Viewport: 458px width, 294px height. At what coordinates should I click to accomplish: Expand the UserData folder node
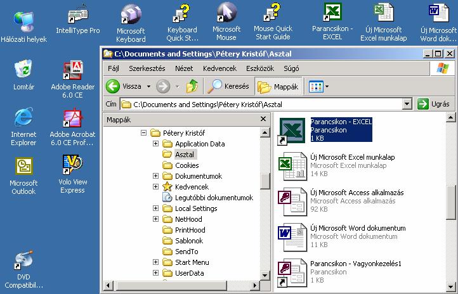point(155,273)
